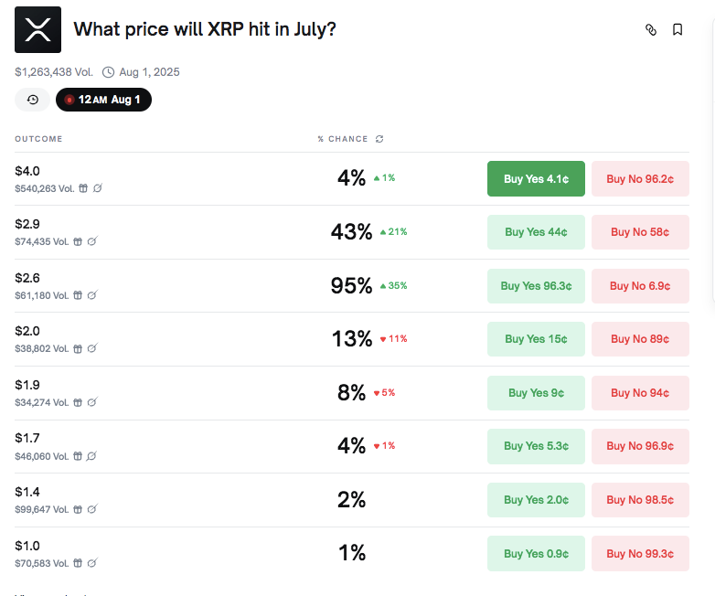Click the XRP logo thumbnail
This screenshot has width=715, height=596.
pyautogui.click(x=37, y=29)
